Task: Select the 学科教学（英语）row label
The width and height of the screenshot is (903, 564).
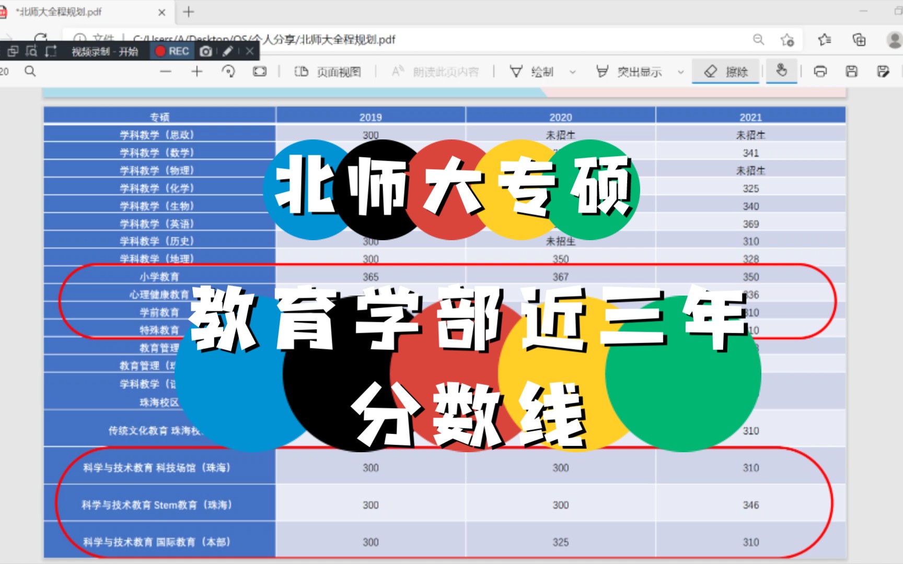Action: [157, 224]
